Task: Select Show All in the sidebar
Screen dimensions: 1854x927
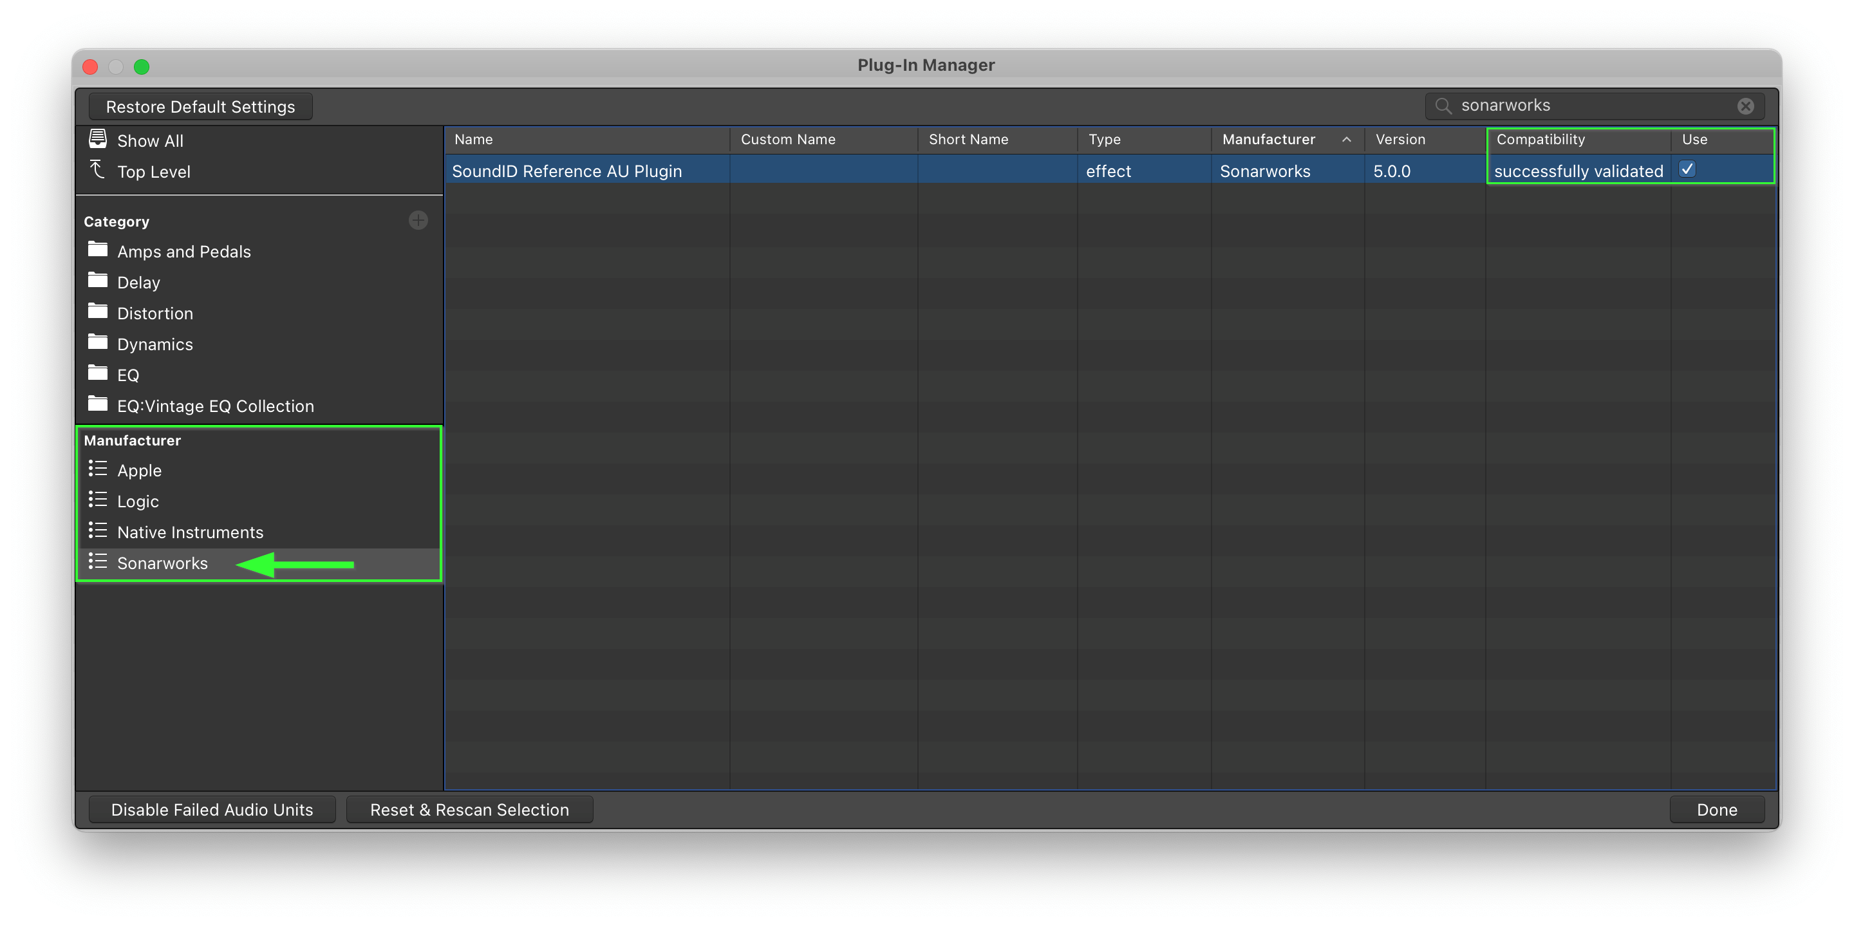Action: click(x=259, y=140)
